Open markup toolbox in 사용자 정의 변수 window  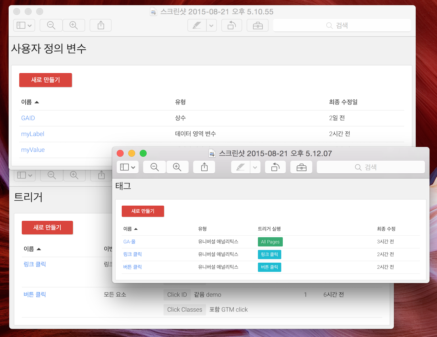point(258,25)
